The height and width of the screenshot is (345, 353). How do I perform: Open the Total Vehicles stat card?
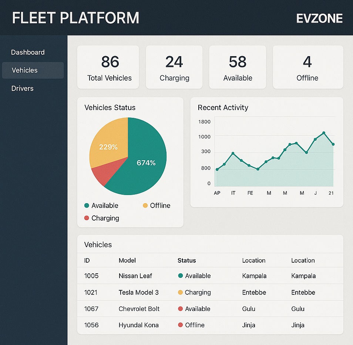point(108,67)
